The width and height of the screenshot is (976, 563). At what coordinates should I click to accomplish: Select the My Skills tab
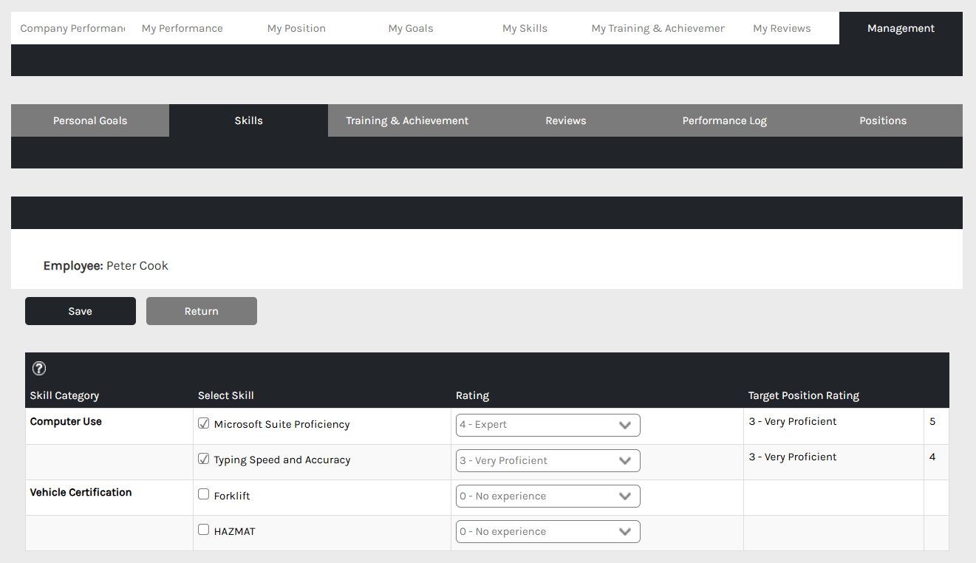[x=525, y=28]
